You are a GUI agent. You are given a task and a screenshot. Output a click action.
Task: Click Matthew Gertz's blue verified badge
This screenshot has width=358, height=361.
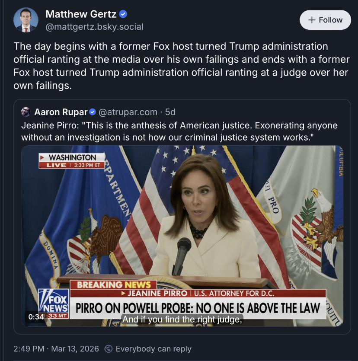(123, 14)
